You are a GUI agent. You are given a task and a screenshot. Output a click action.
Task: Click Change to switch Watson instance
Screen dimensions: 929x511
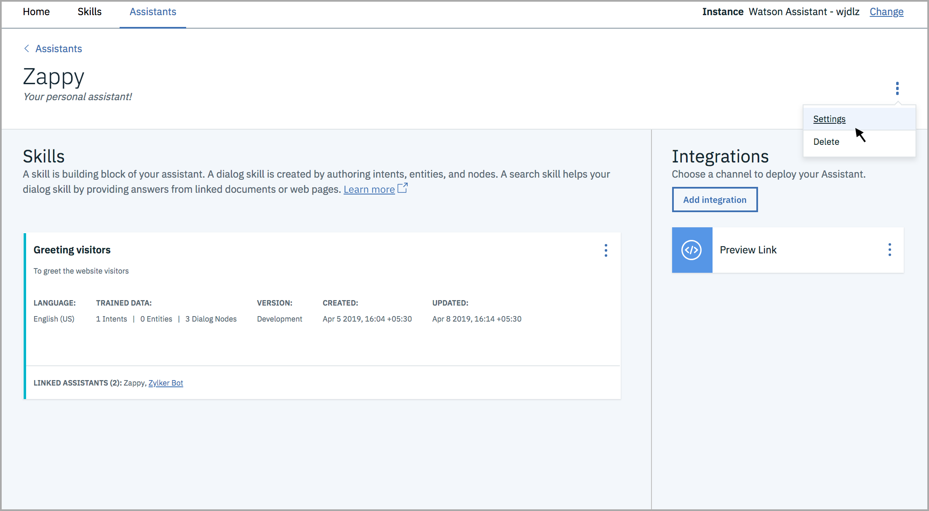[886, 12]
